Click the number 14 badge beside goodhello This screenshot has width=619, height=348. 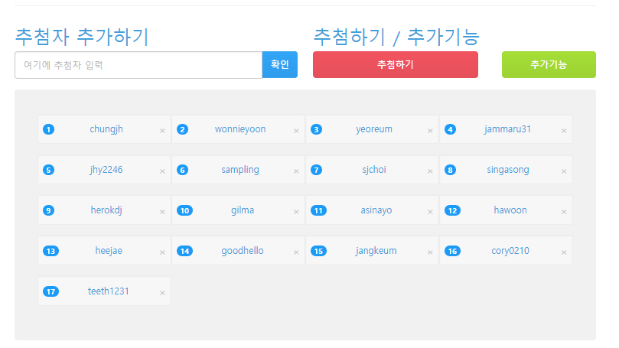coord(184,251)
